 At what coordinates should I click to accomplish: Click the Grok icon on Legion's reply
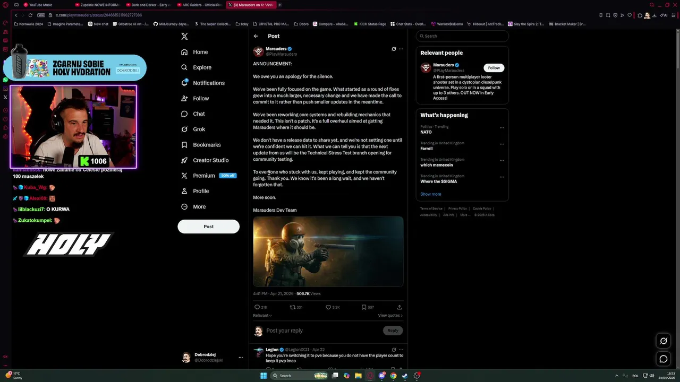(394, 350)
